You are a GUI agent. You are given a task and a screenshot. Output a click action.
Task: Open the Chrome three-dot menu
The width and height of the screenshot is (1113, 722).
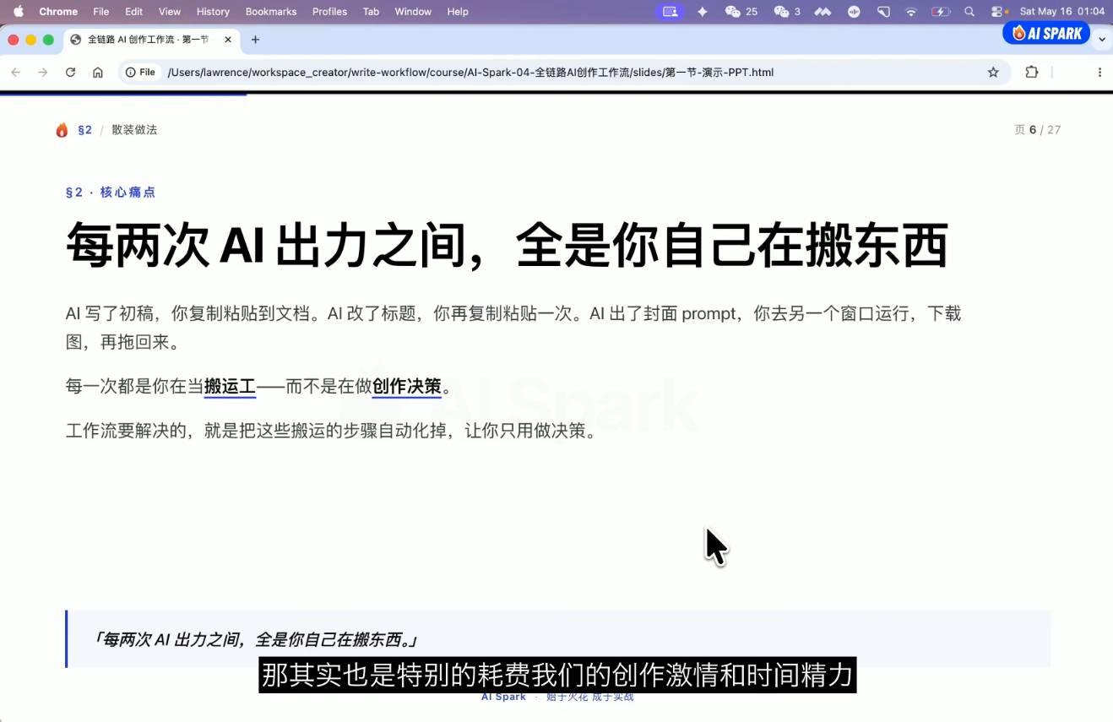click(x=1099, y=73)
